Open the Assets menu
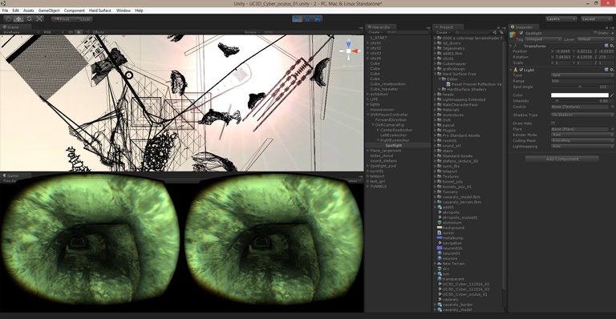 point(28,10)
